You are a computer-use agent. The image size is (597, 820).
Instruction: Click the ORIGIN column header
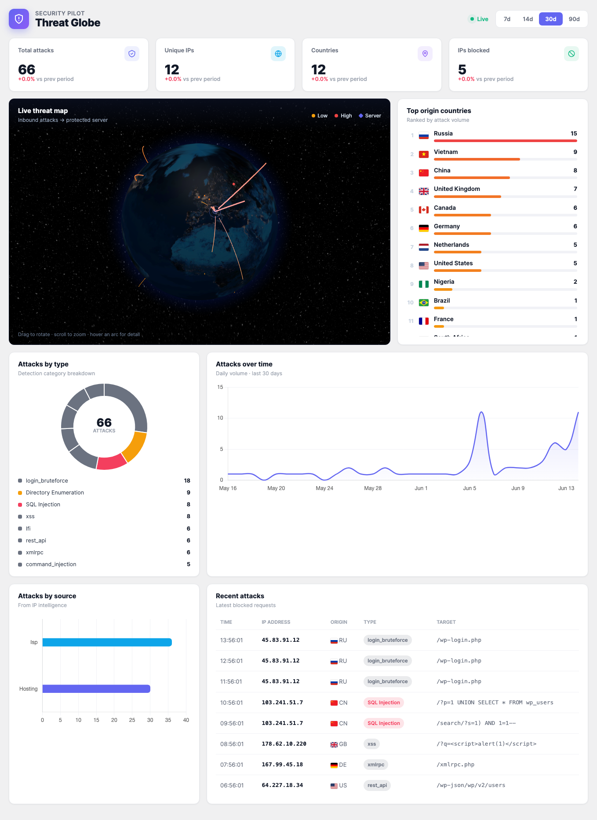pyautogui.click(x=339, y=622)
